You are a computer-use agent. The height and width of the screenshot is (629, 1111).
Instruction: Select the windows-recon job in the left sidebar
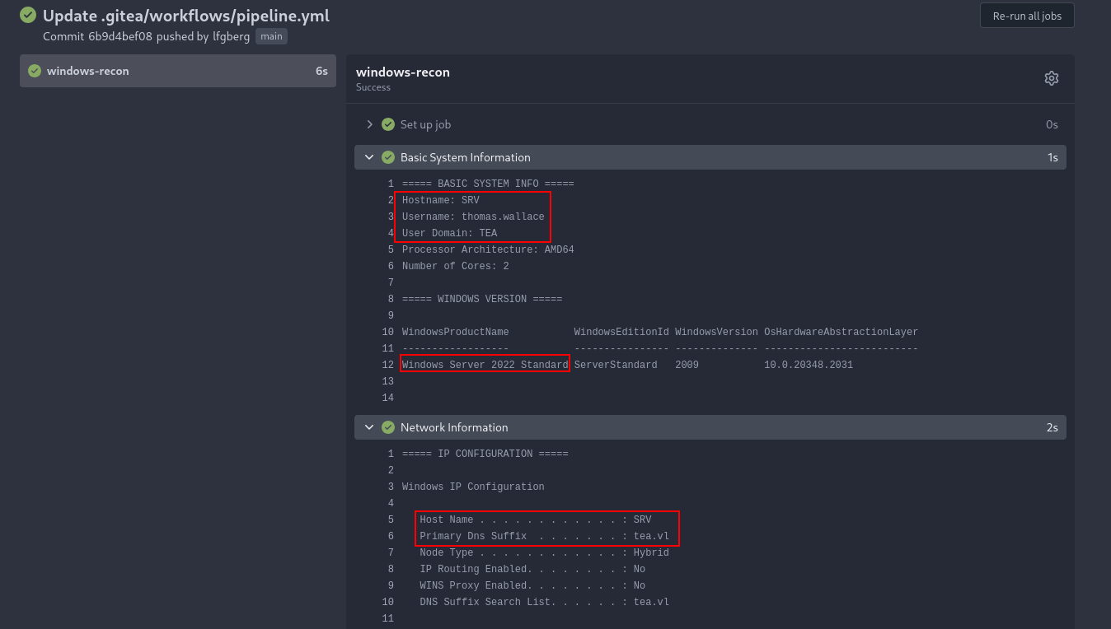click(x=177, y=71)
